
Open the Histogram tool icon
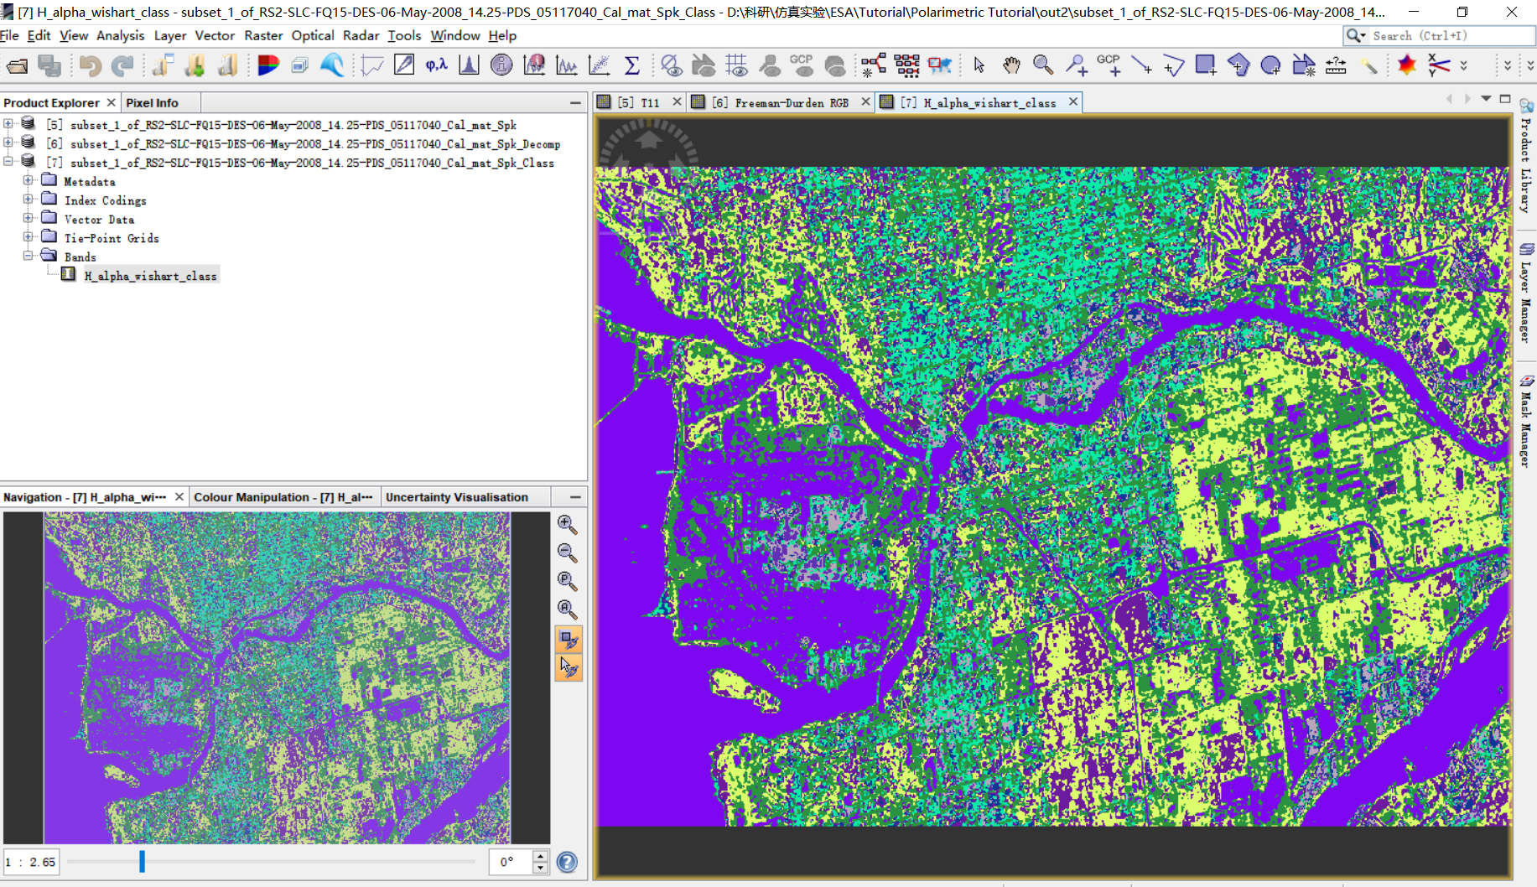469,65
